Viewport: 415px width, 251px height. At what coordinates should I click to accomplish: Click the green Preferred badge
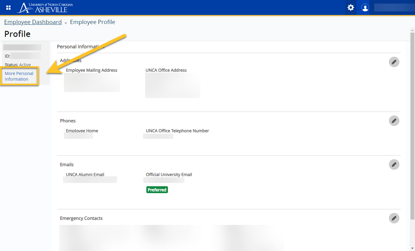tap(157, 190)
